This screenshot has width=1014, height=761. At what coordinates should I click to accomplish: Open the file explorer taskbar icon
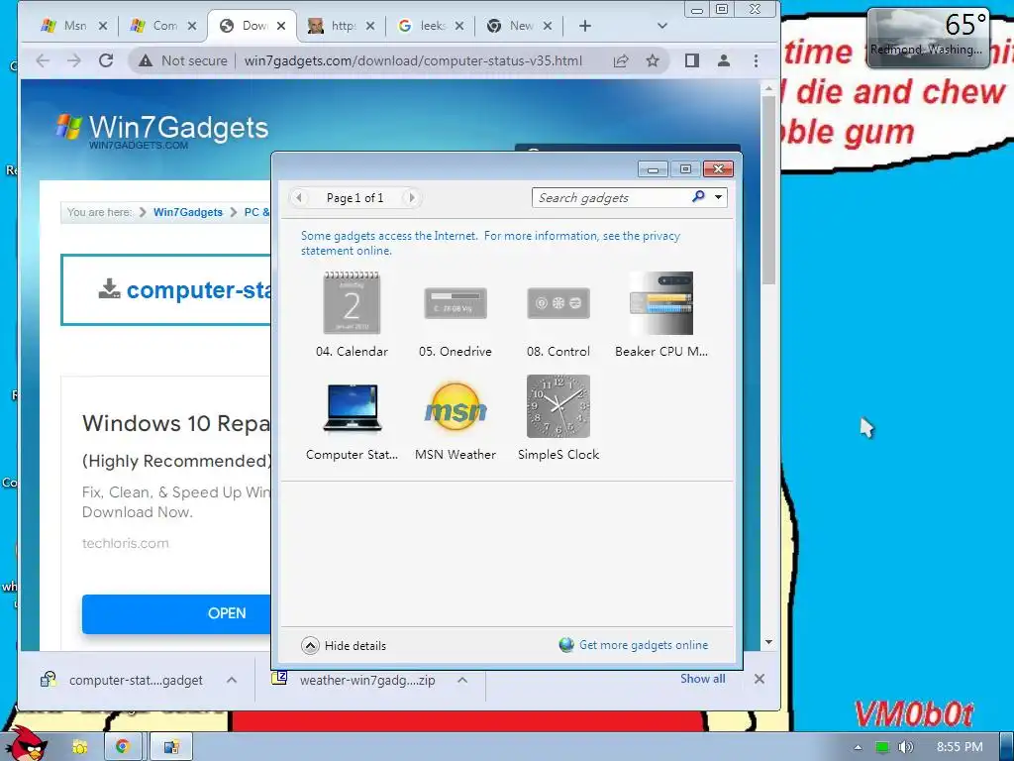[x=80, y=747]
